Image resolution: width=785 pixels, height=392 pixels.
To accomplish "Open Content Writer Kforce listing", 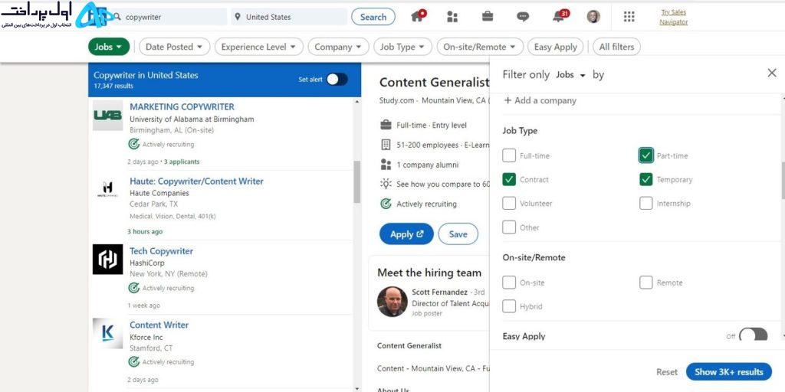I will click(x=159, y=325).
